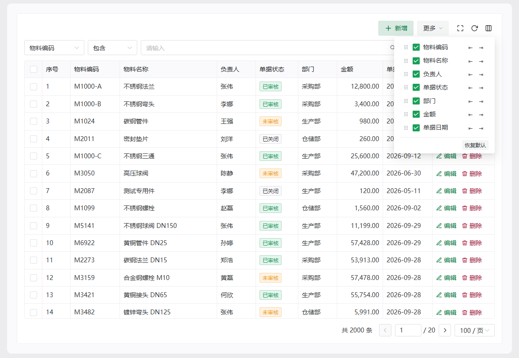519x358 pixels.
Task: Edit row M1000-C via 编辑
Action: pos(446,156)
